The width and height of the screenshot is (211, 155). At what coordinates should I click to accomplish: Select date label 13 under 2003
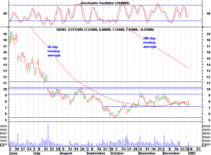198,149
